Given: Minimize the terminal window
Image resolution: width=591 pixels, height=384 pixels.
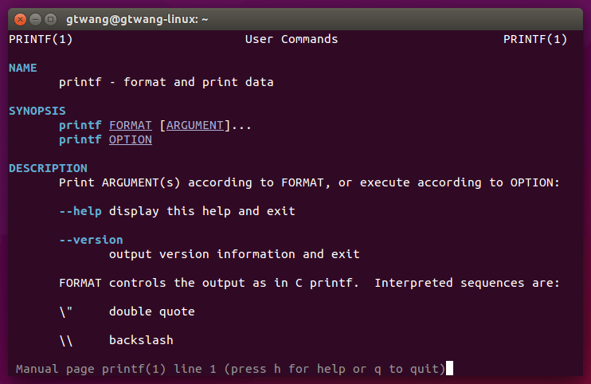Looking at the screenshot, I should tap(35, 18).
